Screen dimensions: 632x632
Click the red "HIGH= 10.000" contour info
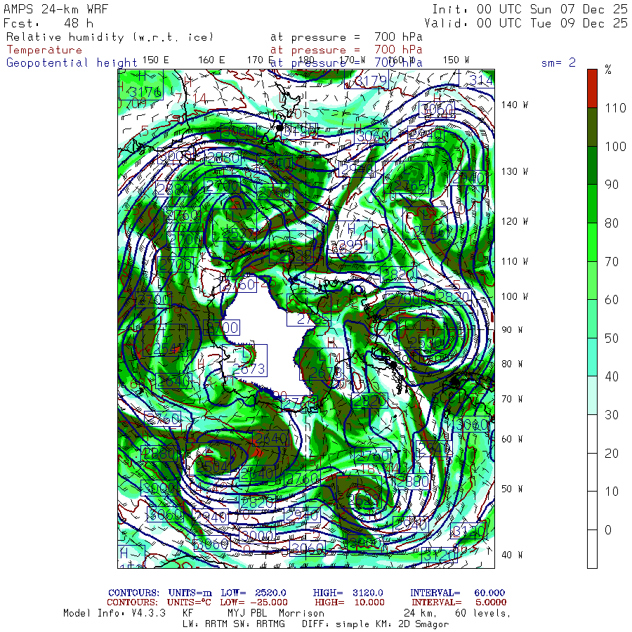click(350, 603)
